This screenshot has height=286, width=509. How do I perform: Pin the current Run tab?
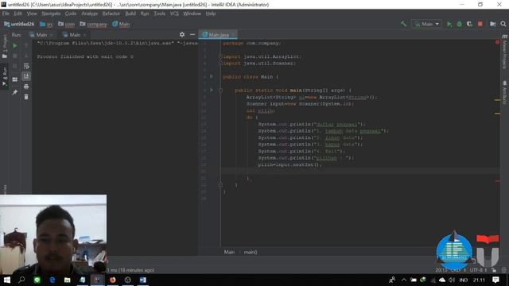[15, 93]
